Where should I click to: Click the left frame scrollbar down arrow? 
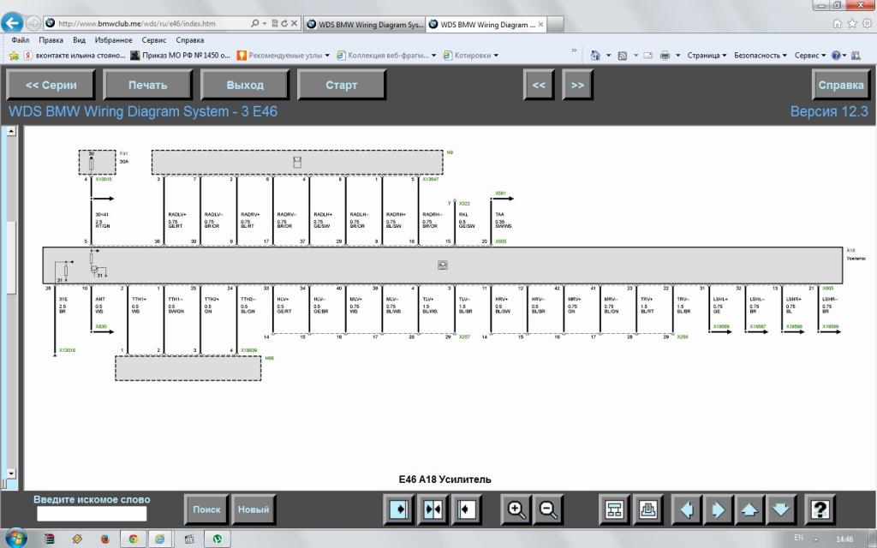pyautogui.click(x=10, y=473)
